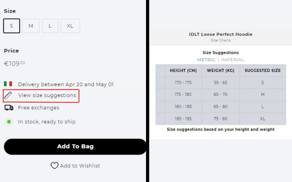The width and height of the screenshot is (292, 182).
Task: Switch size chart to Imperial units
Action: pos(233,60)
